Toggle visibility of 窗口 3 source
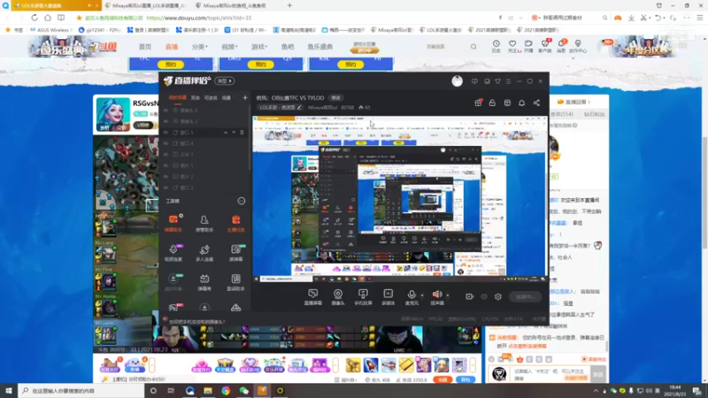This screenshot has height=398, width=708. (x=165, y=188)
